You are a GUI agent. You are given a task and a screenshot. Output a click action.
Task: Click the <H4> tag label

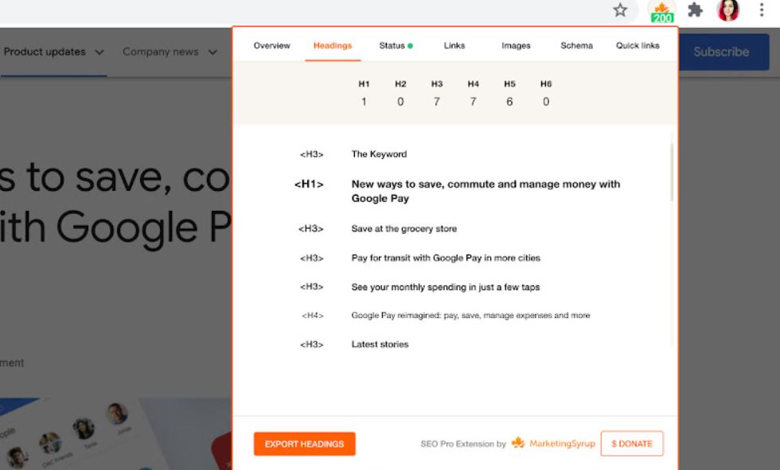click(312, 316)
